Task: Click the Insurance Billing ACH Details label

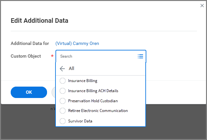Action: coord(93,91)
